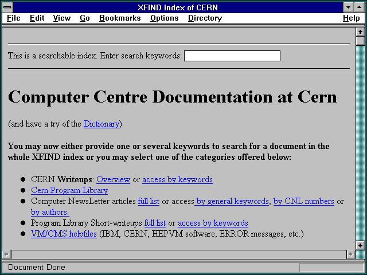Viewport: 367px width, 275px height.
Task: Click the minimize window arrow button
Action: 348,7
